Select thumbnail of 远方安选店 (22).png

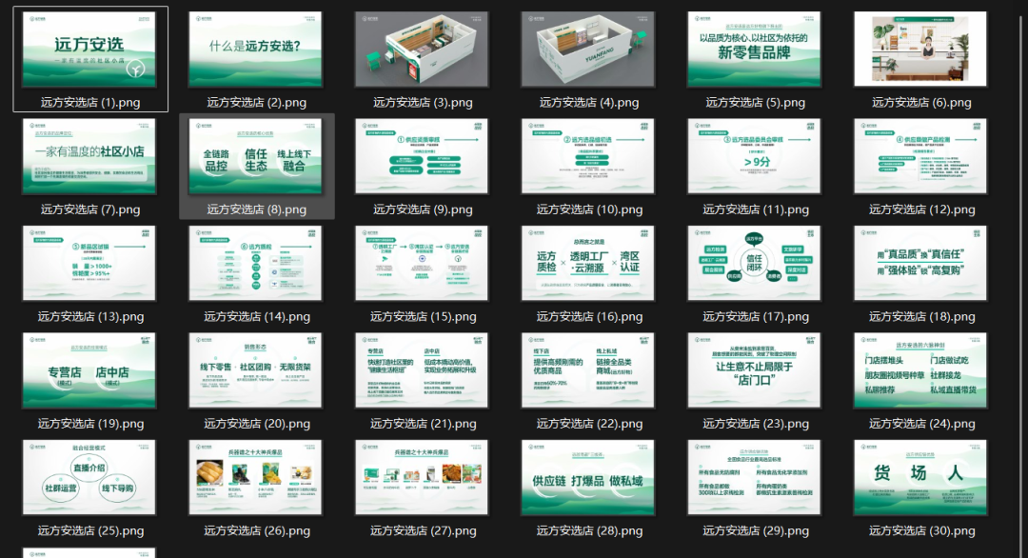pyautogui.click(x=588, y=370)
